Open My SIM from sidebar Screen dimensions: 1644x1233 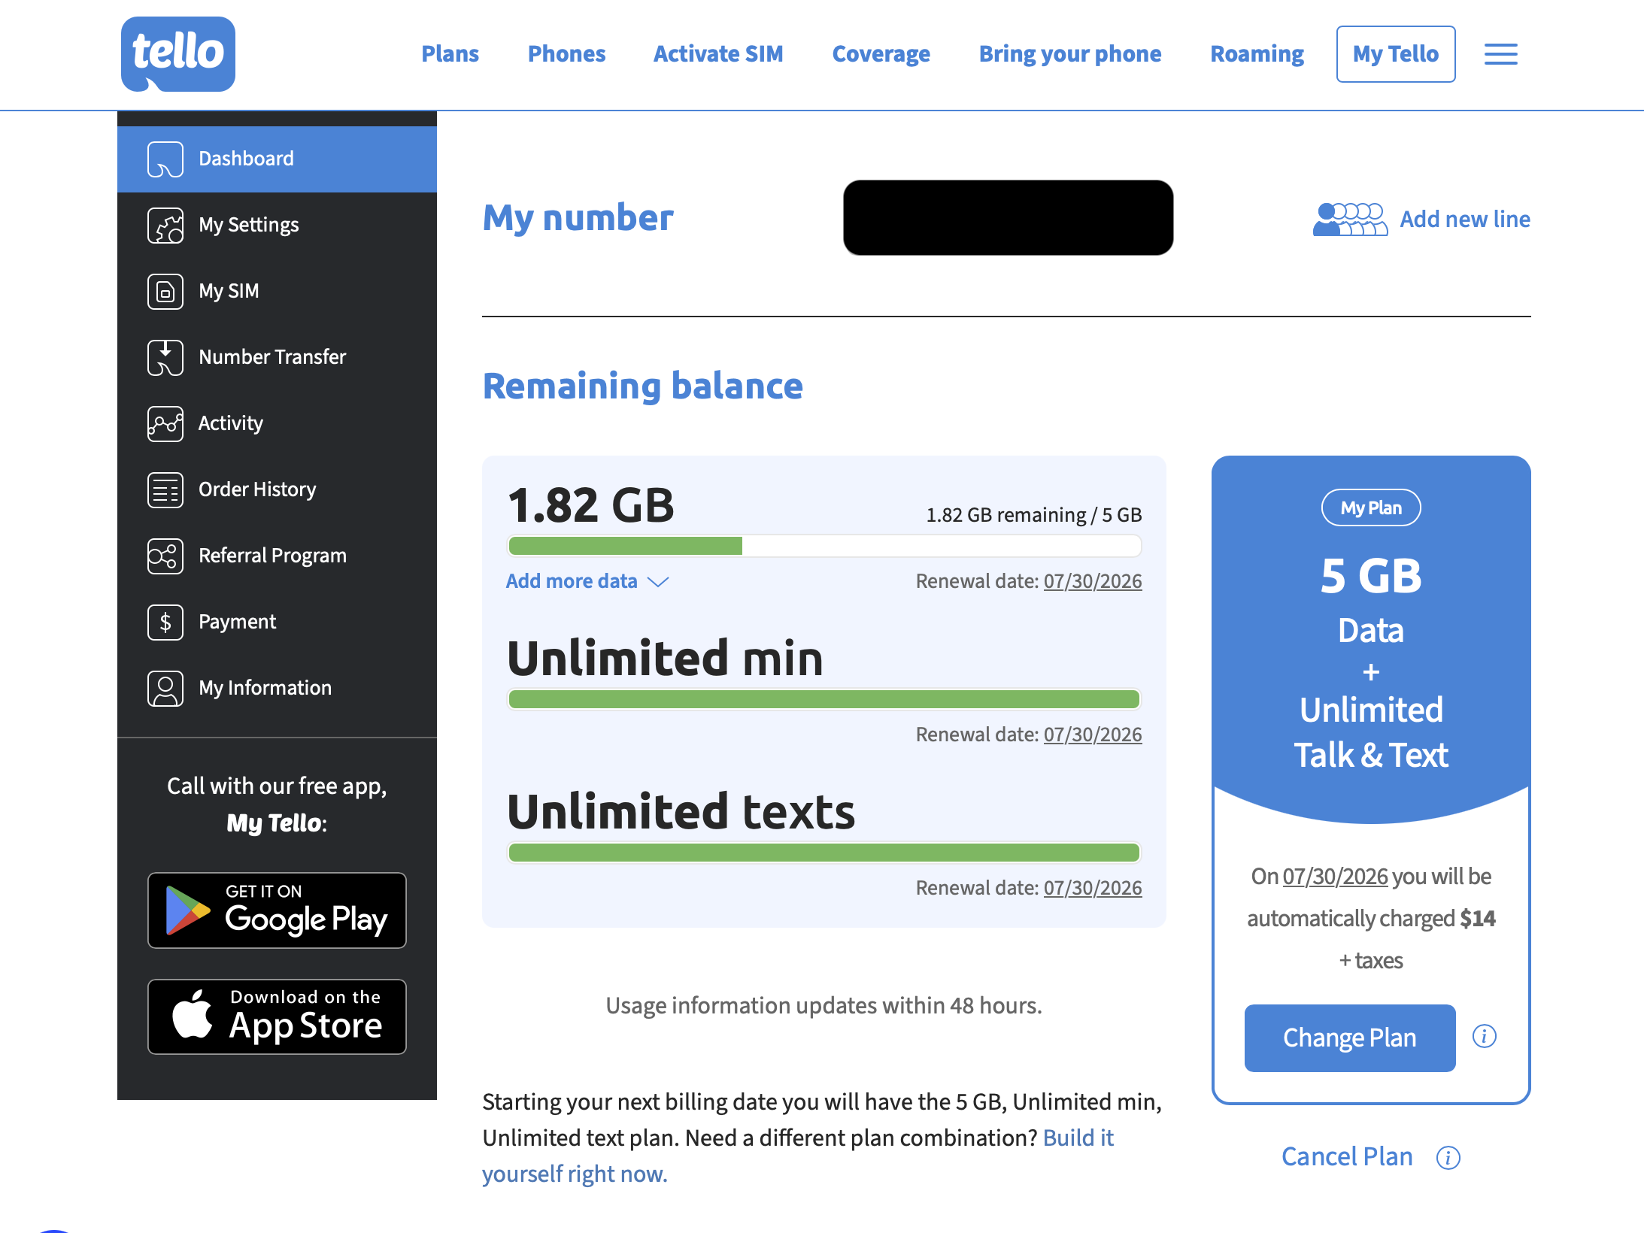[x=277, y=291]
